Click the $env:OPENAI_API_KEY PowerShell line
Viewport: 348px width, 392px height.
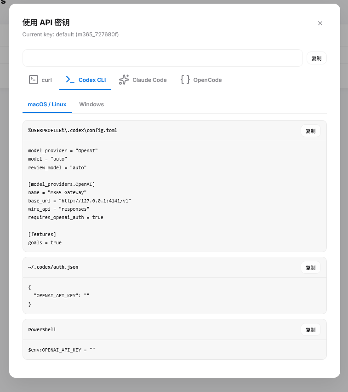coord(62,350)
